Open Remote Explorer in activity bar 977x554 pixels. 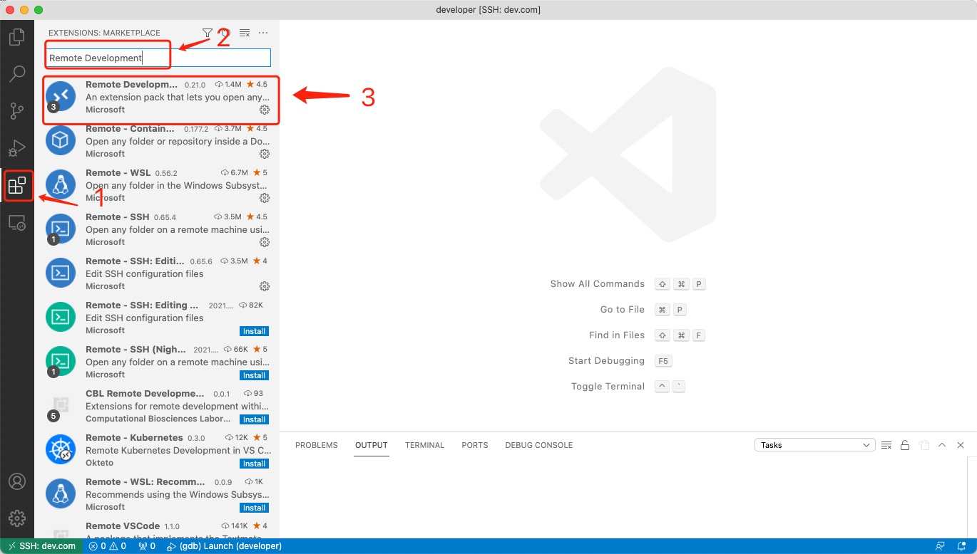16,223
